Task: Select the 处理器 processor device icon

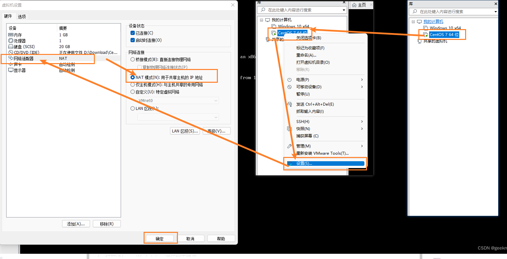Action: (x=11, y=41)
